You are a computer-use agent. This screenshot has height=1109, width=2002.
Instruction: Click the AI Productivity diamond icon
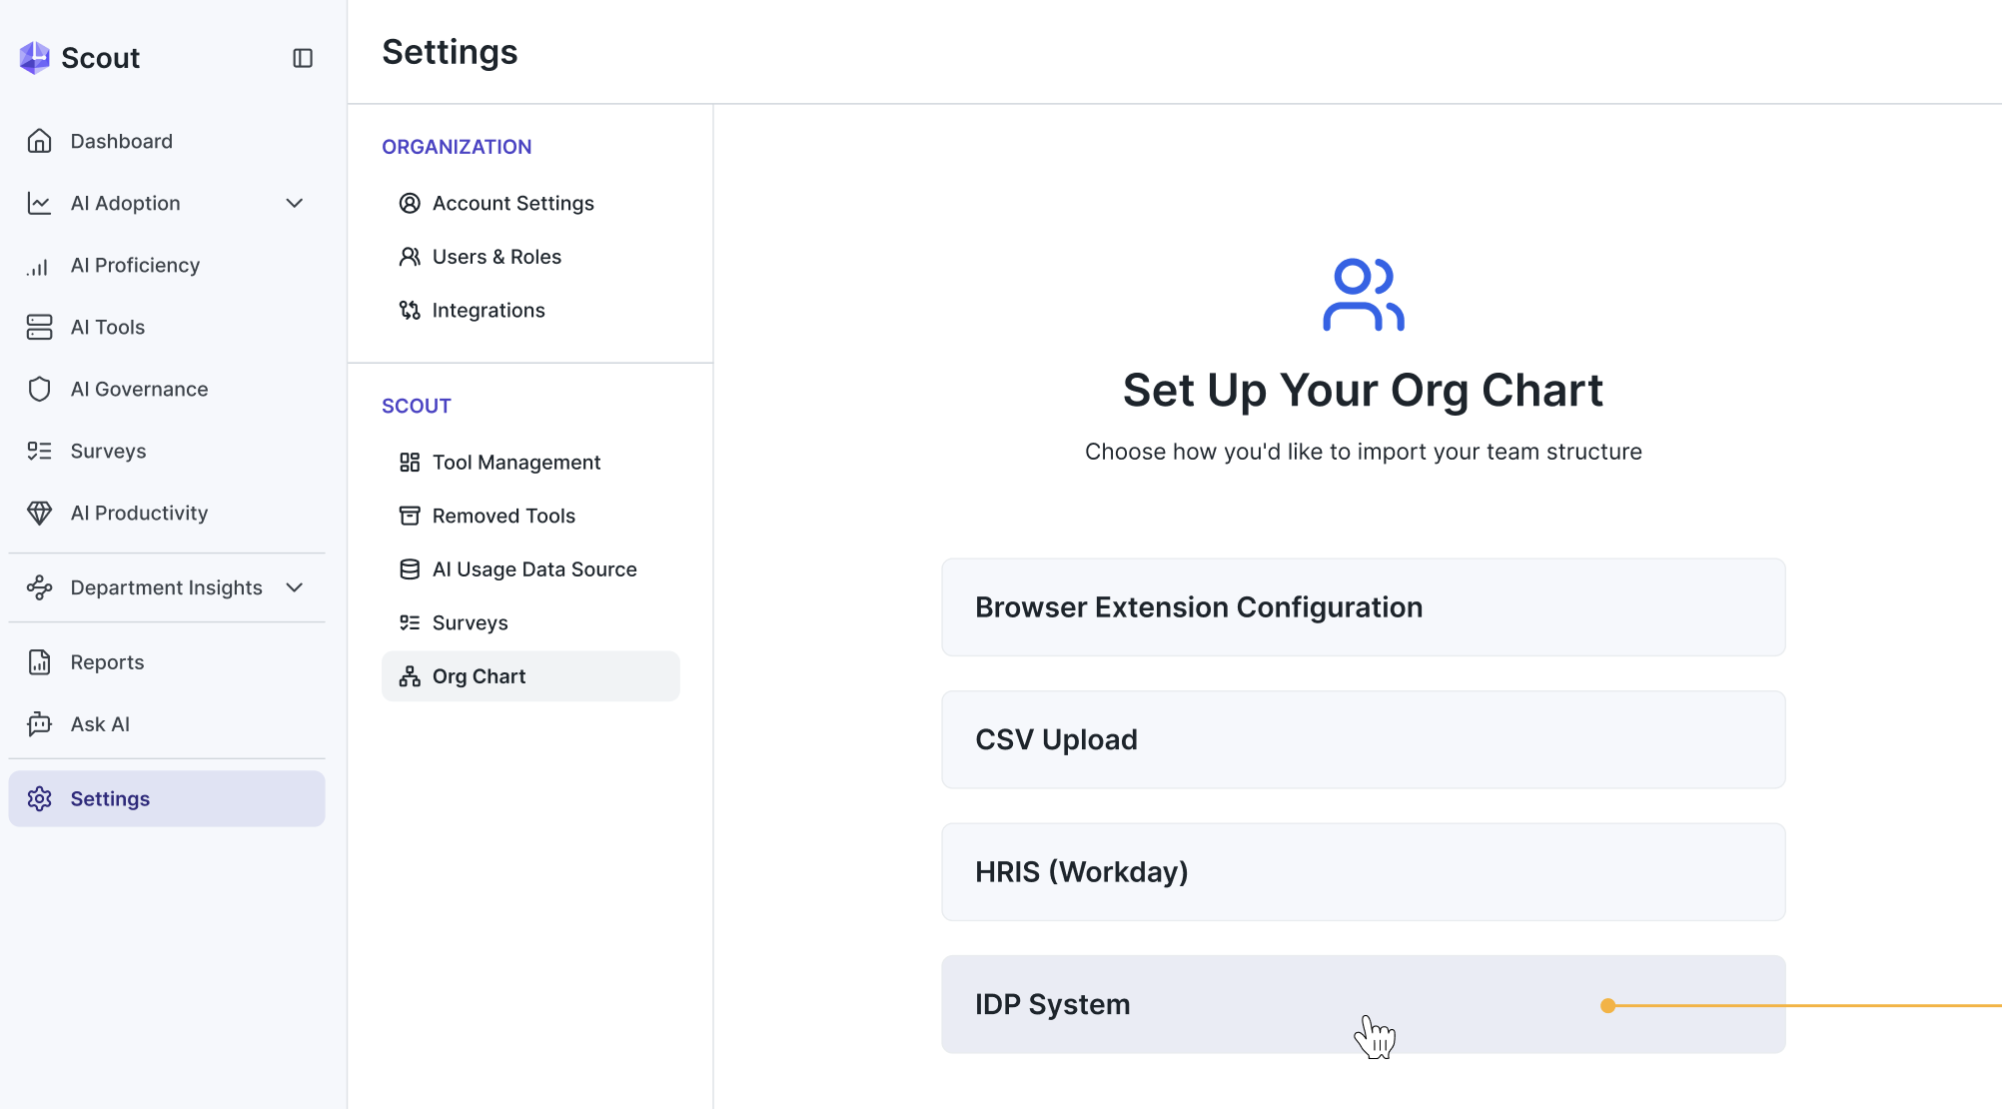[x=39, y=513]
